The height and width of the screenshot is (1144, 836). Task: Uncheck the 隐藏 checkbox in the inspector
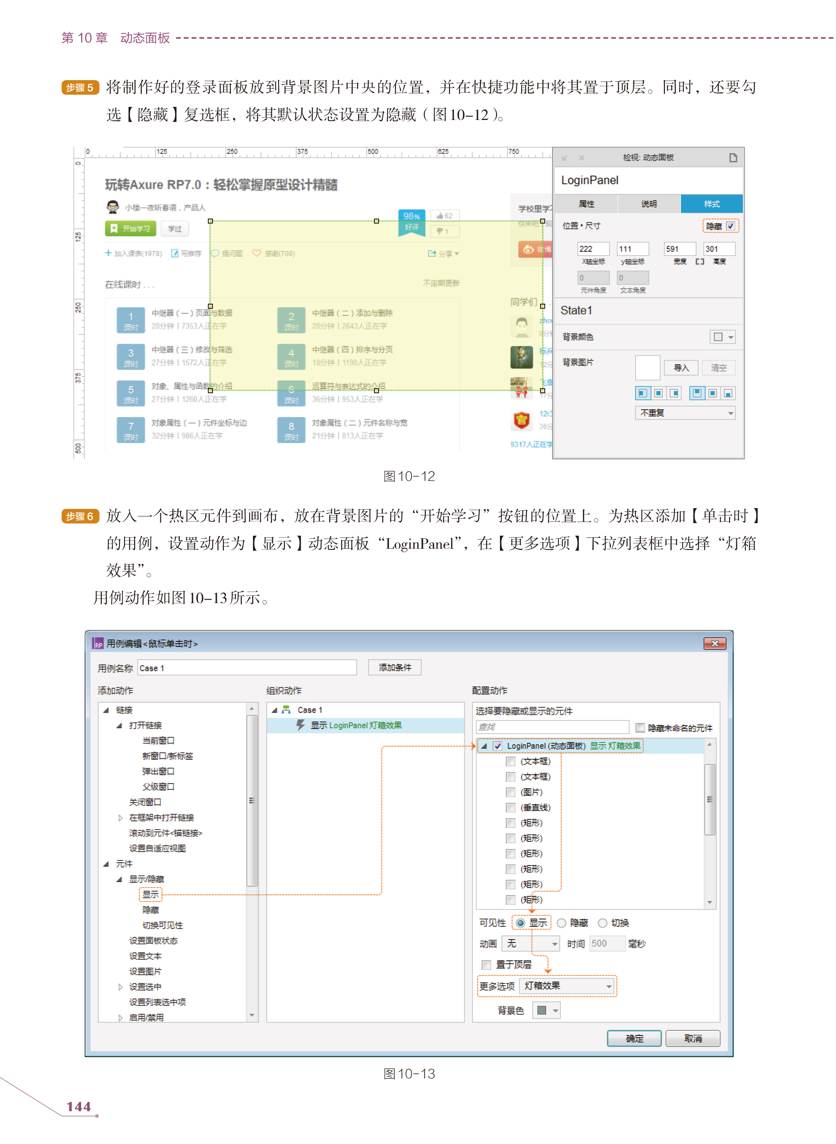pos(731,226)
